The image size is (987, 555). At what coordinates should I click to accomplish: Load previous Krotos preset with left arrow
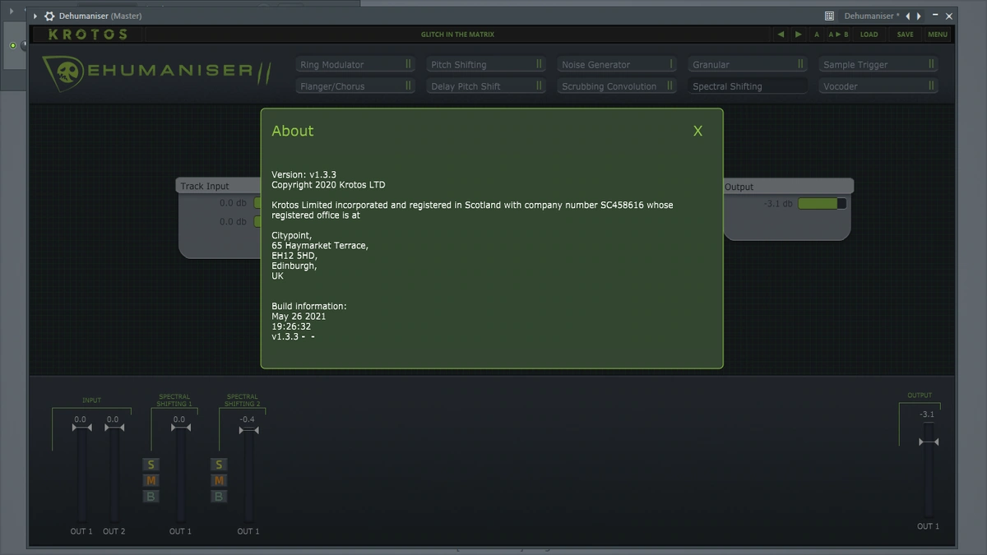pyautogui.click(x=781, y=35)
